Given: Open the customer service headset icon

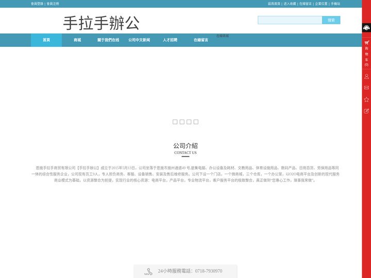Looking at the screenshot, I should (x=366, y=28).
